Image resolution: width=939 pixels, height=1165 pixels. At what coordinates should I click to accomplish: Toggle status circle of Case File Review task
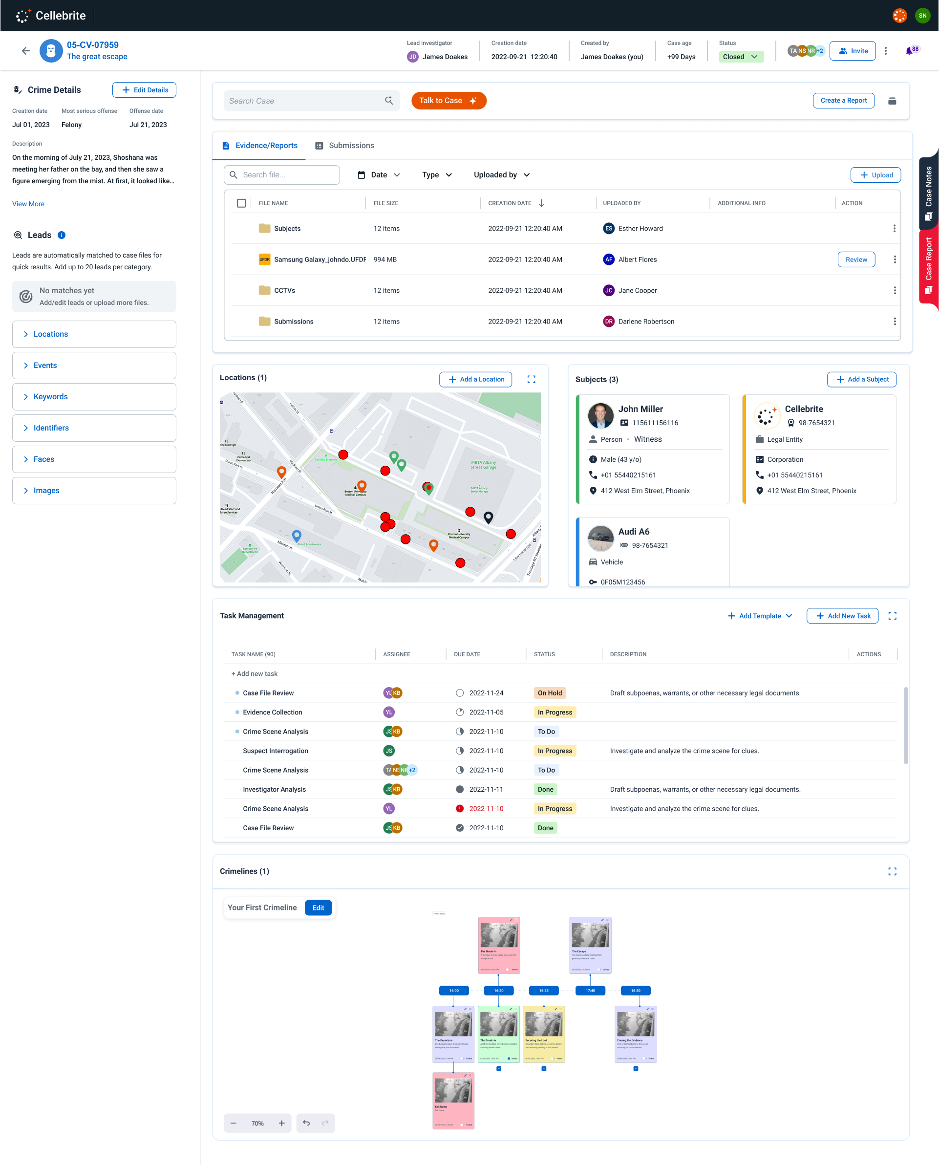(459, 692)
